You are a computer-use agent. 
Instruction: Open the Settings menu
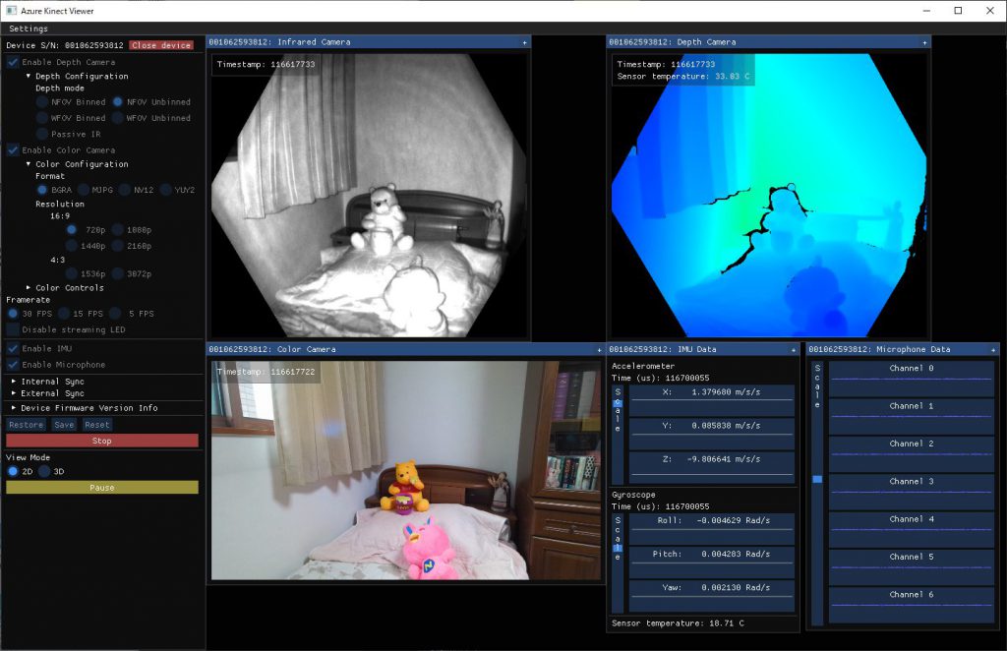click(29, 29)
